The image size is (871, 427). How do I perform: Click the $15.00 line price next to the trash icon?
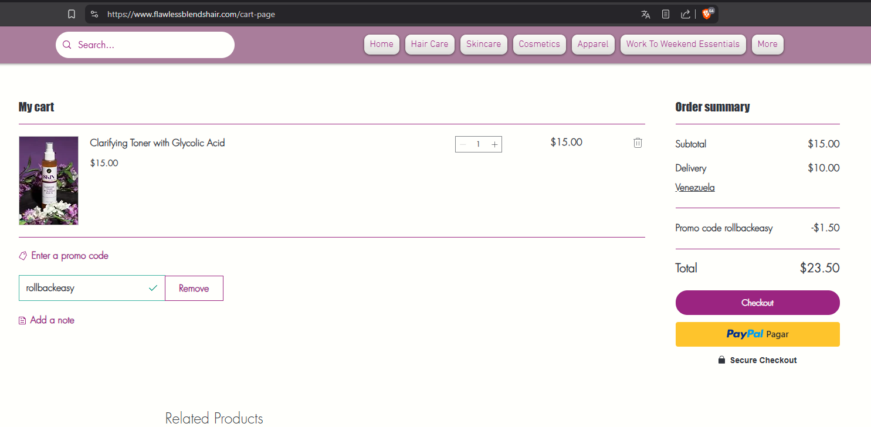pyautogui.click(x=567, y=142)
